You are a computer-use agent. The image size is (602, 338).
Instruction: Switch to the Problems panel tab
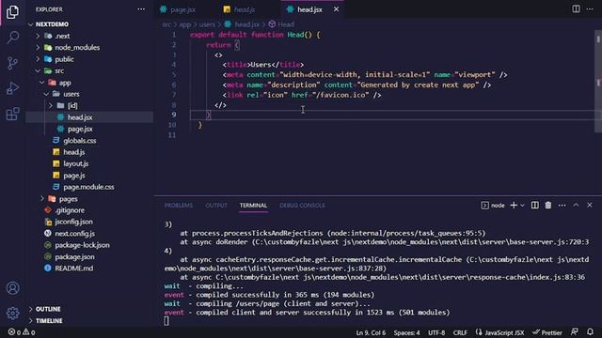[179, 206]
